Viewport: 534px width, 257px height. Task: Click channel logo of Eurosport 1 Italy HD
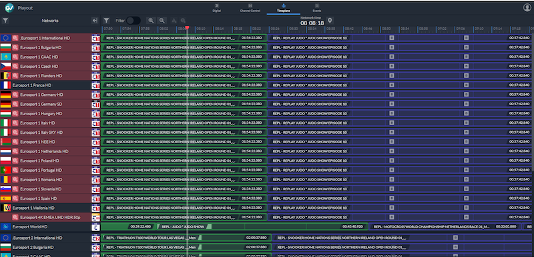tap(95, 123)
